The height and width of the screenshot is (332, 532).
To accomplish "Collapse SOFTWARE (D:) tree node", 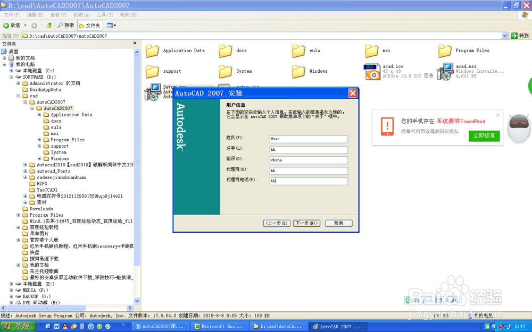I will pyautogui.click(x=11, y=77).
